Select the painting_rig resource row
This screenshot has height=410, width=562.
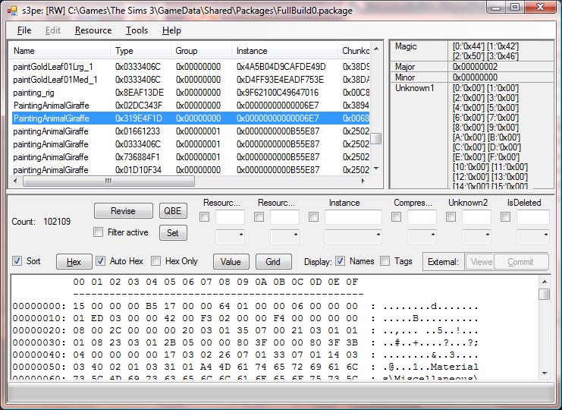[190, 93]
